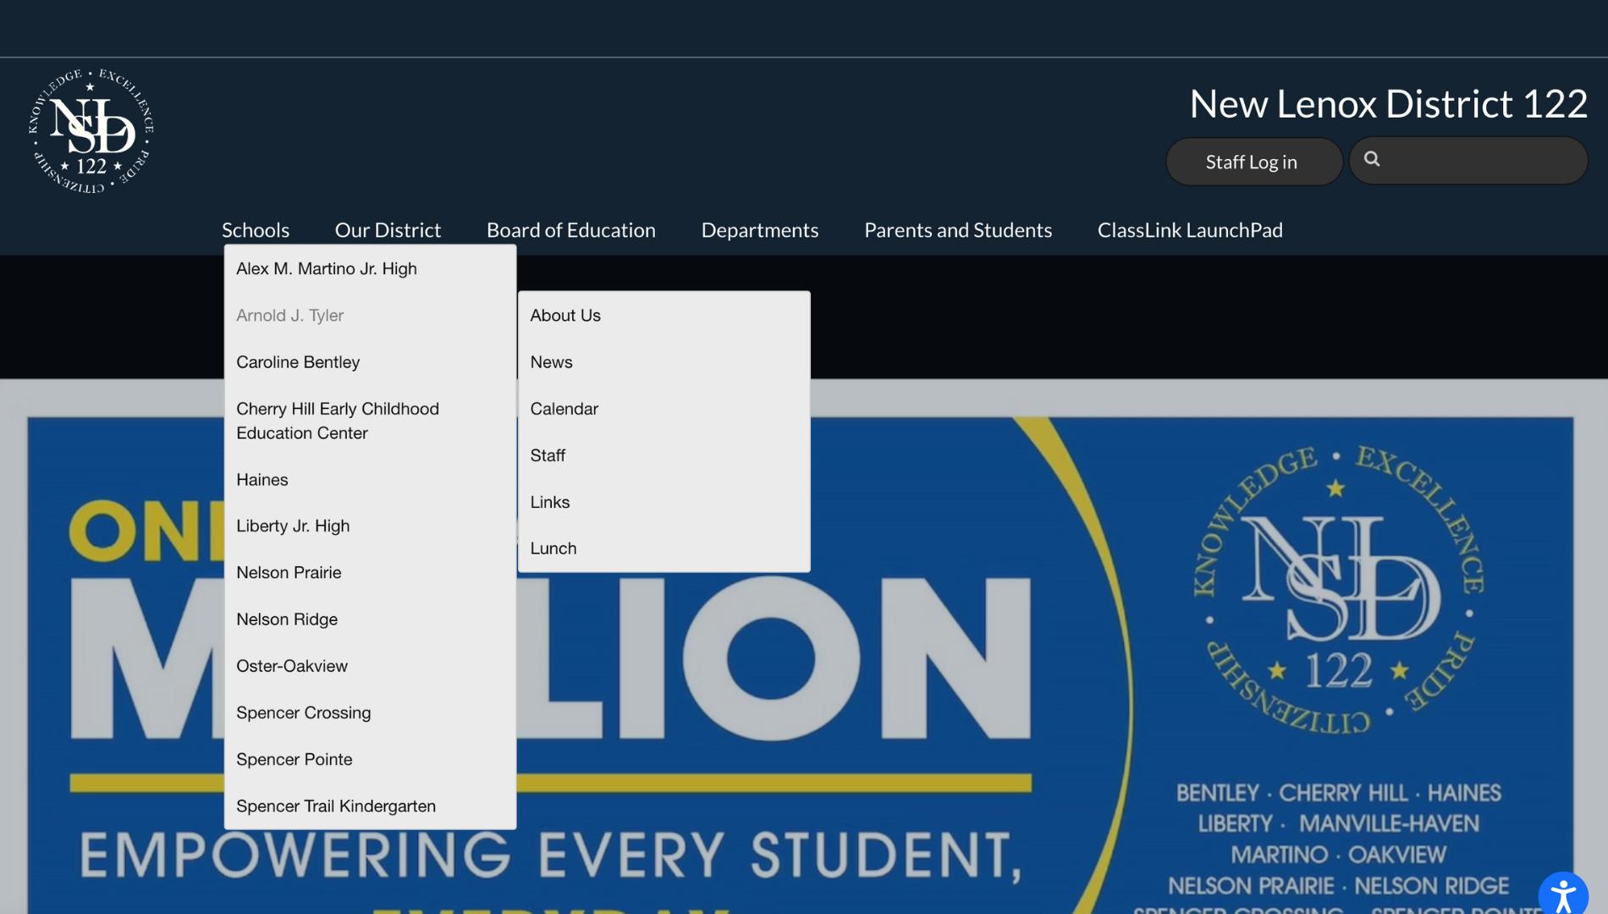Screen dimensions: 1608x914
Task: Choose Arnold J. Tyler school
Action: (x=289, y=315)
